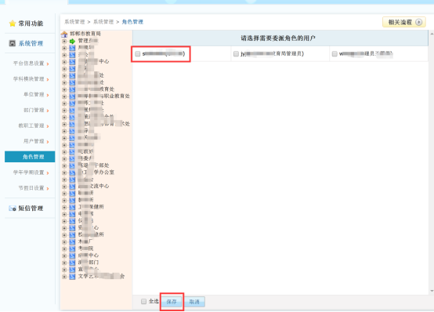This screenshot has width=434, height=312.
Task: Expand the tree node ending in 院
Action: coord(64,249)
